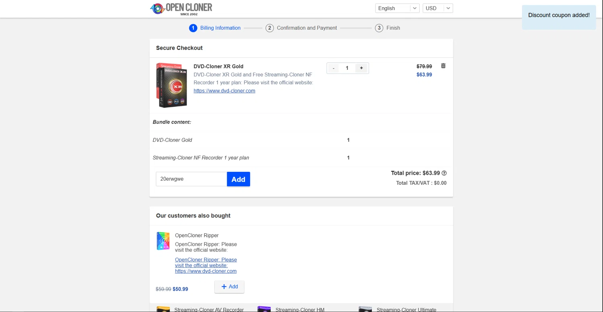Click the 'Secure Checkout' heading
603x312 pixels.
point(179,48)
